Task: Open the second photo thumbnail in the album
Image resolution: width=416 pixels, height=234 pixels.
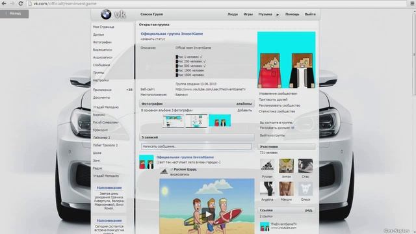Action: point(196,121)
